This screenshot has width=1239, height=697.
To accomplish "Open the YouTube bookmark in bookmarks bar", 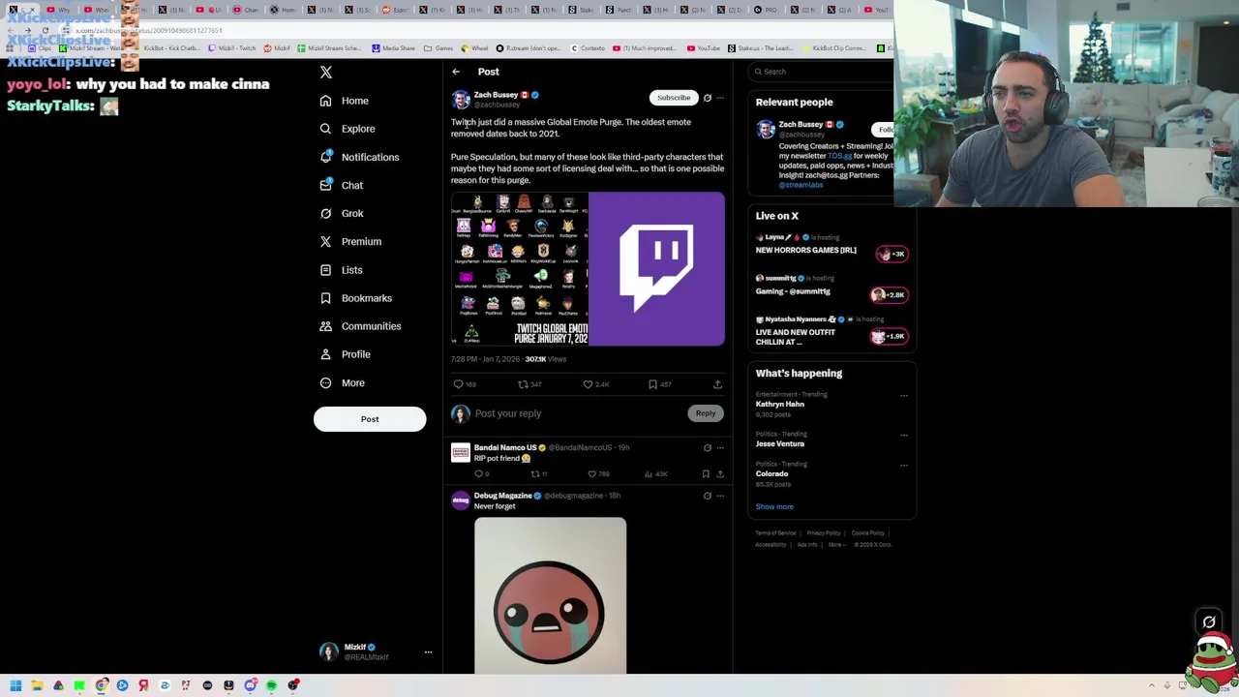I will [x=704, y=48].
